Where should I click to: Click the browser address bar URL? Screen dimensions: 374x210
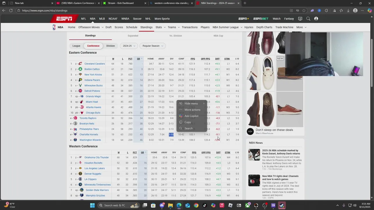click(x=45, y=10)
